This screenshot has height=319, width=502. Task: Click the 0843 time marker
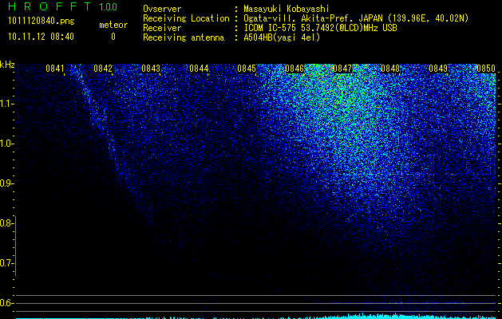click(151, 69)
